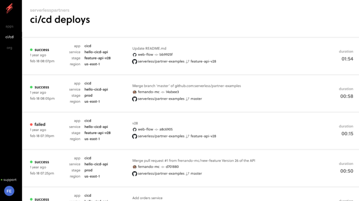Open commit bb9925f link
The width and height of the screenshot is (359, 201).
click(166, 55)
